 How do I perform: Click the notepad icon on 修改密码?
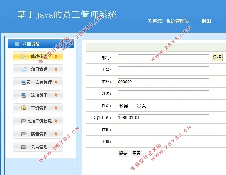click(23, 57)
